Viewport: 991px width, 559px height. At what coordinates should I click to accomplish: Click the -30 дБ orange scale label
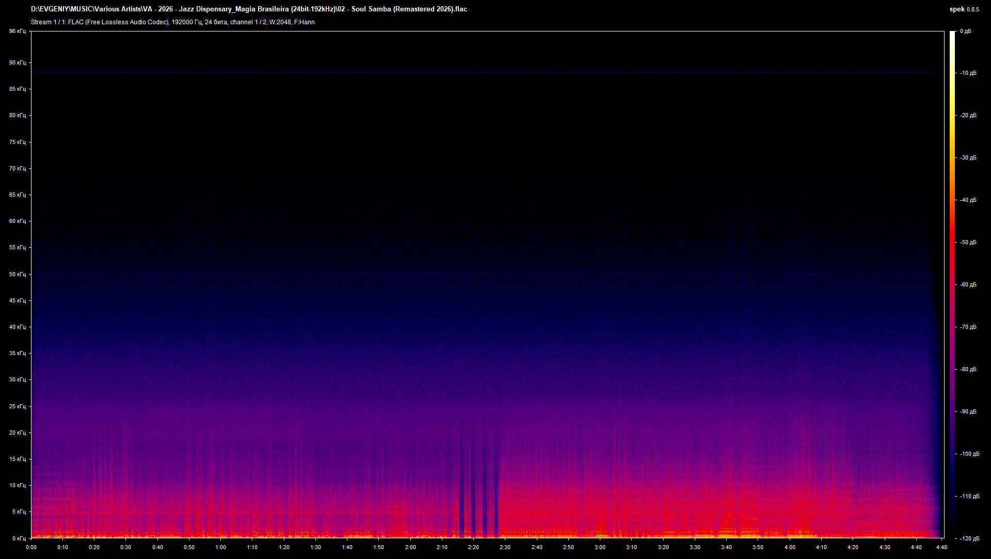968,157
